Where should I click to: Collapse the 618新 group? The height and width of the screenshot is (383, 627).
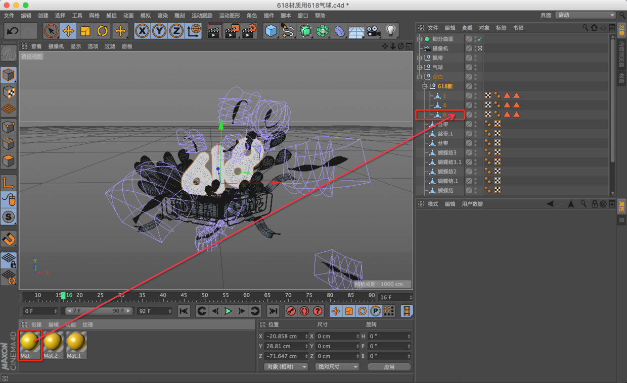click(425, 86)
